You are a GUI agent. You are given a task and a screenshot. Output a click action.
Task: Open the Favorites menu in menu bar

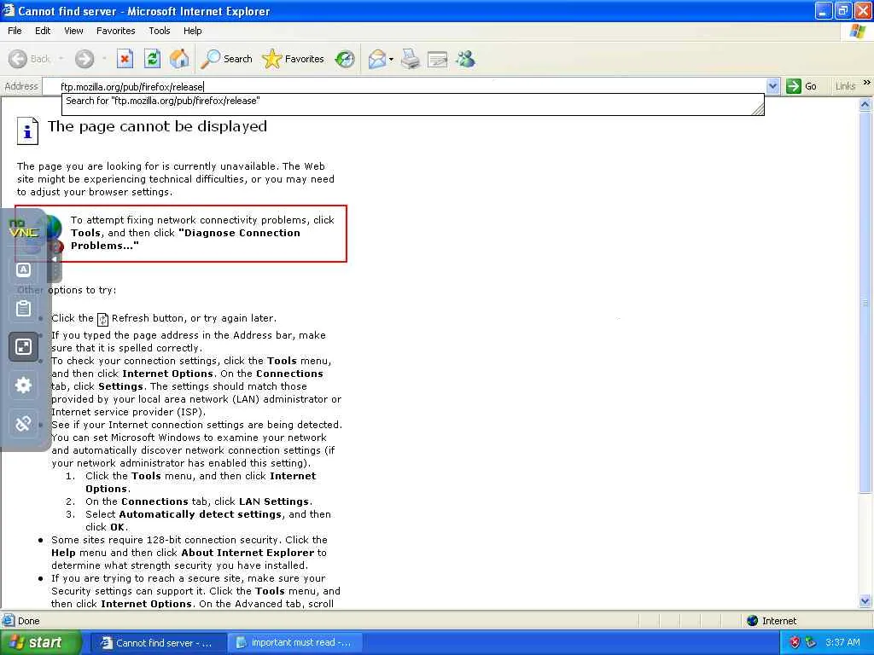click(116, 31)
